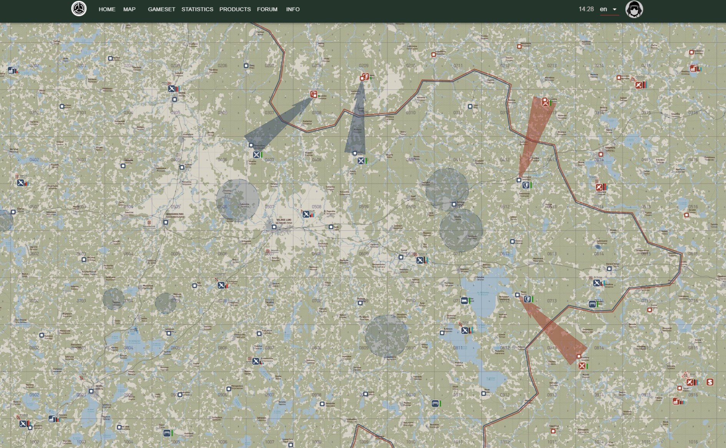Select the blue airfield icon in grid 0508
Screen dimensions: 726x448
click(x=306, y=214)
